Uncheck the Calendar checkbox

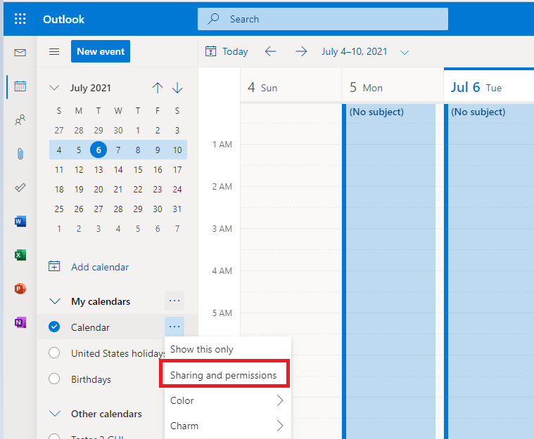[54, 327]
